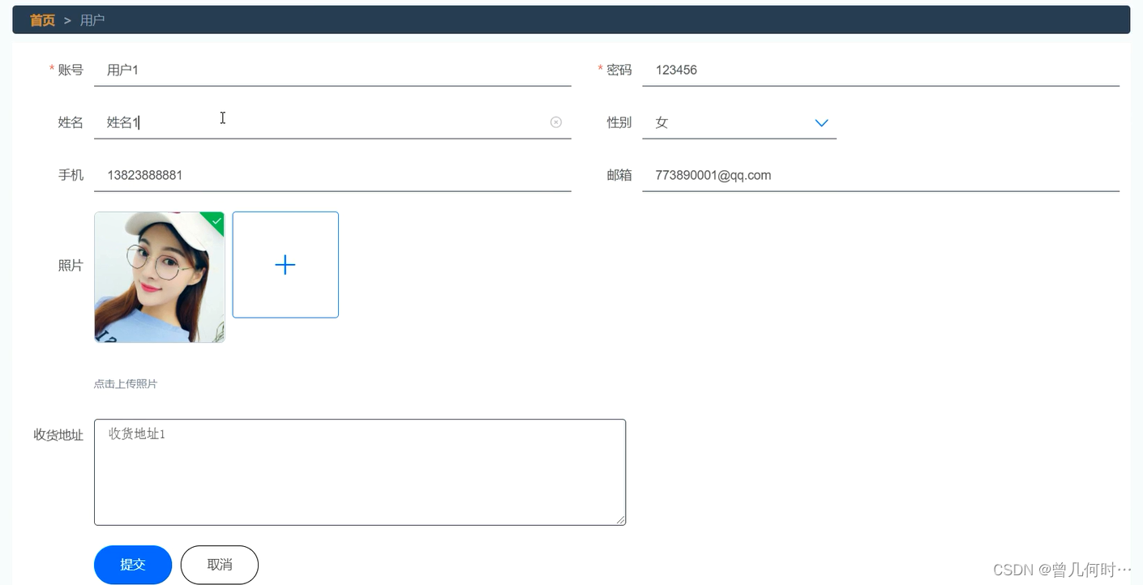Select the 邮箱 field with 773890001@qq.com
The width and height of the screenshot is (1143, 585).
click(x=881, y=175)
